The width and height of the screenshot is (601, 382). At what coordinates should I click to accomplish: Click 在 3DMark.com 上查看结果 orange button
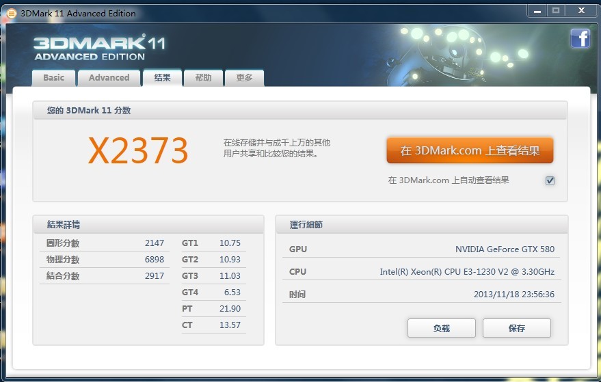click(x=470, y=150)
